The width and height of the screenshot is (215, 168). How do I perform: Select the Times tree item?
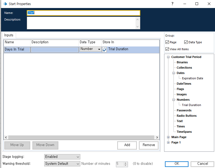(x=180, y=126)
